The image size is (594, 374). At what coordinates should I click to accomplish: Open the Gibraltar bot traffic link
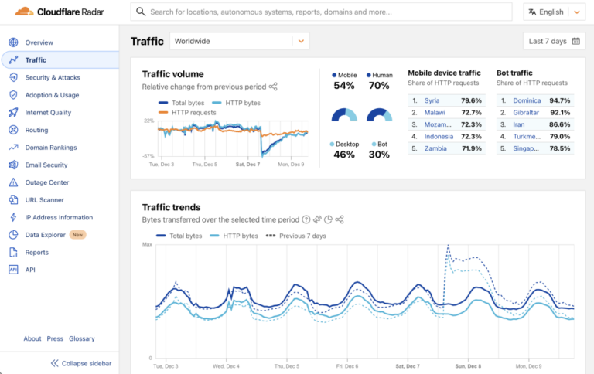tap(526, 112)
